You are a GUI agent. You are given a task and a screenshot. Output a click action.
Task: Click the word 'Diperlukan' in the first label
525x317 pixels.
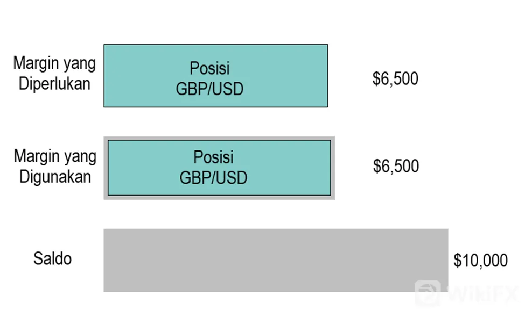tap(54, 83)
